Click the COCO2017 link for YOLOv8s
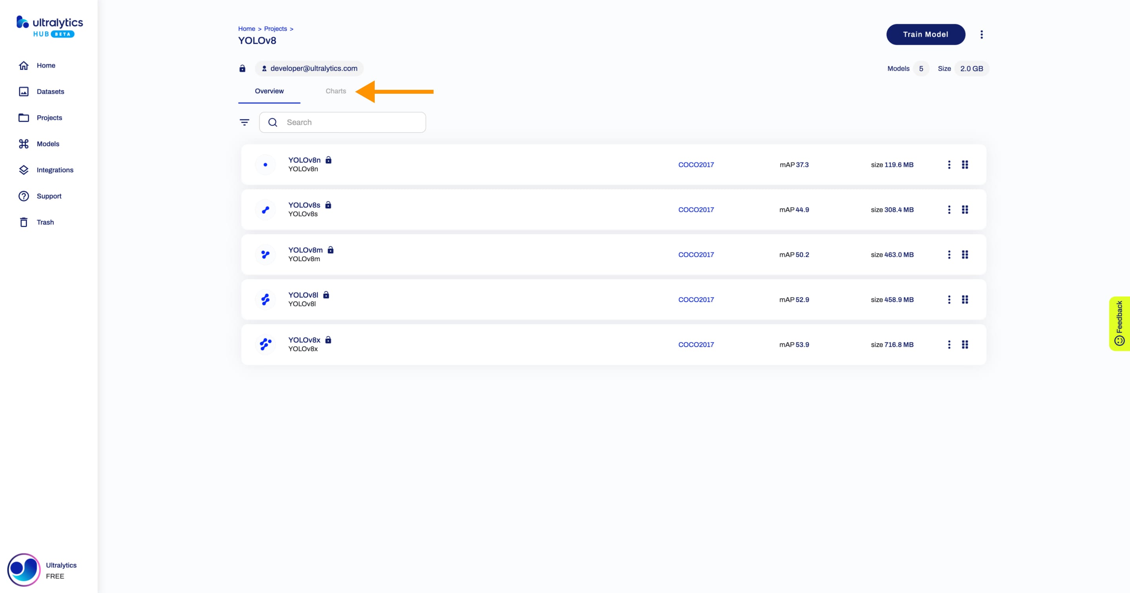Screen dimensions: 1130x593 (x=695, y=209)
